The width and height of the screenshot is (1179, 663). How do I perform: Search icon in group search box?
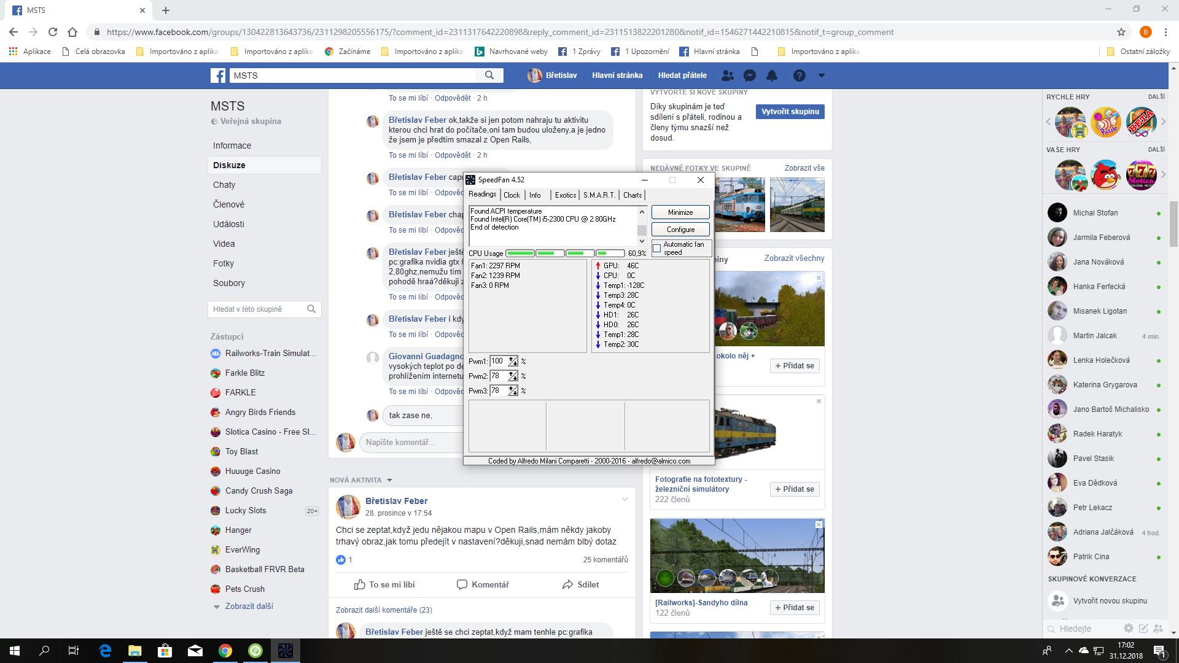coord(311,309)
